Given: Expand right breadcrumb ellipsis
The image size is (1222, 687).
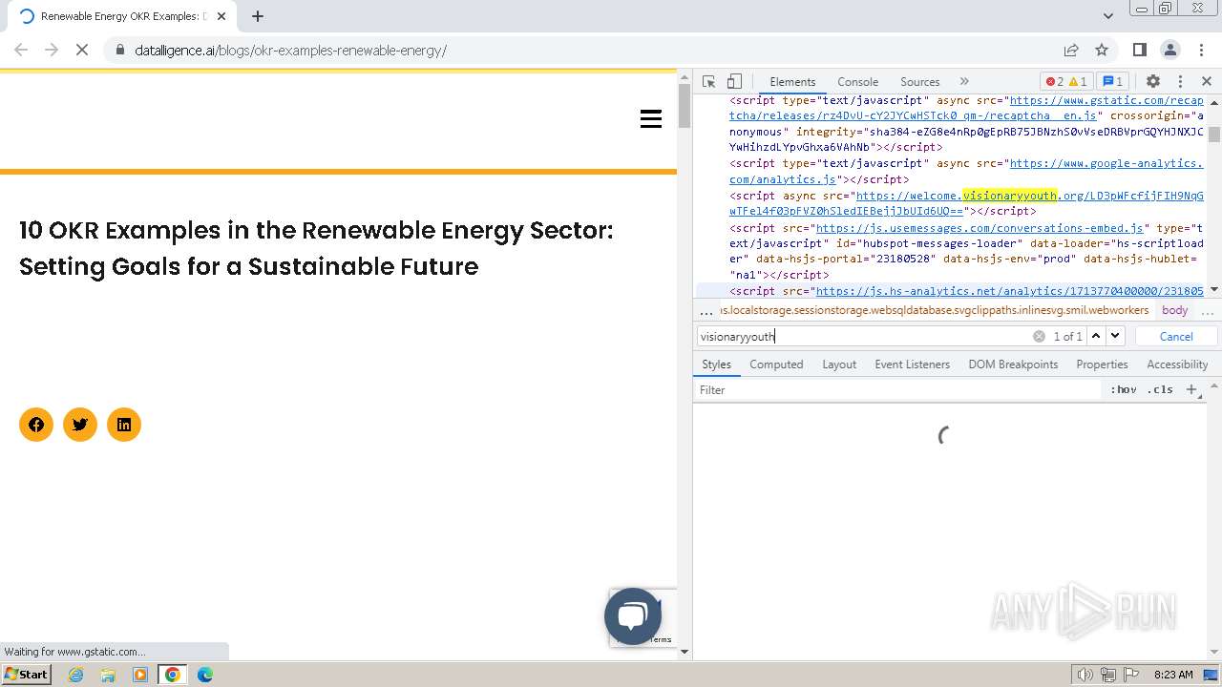Looking at the screenshot, I should (1208, 311).
